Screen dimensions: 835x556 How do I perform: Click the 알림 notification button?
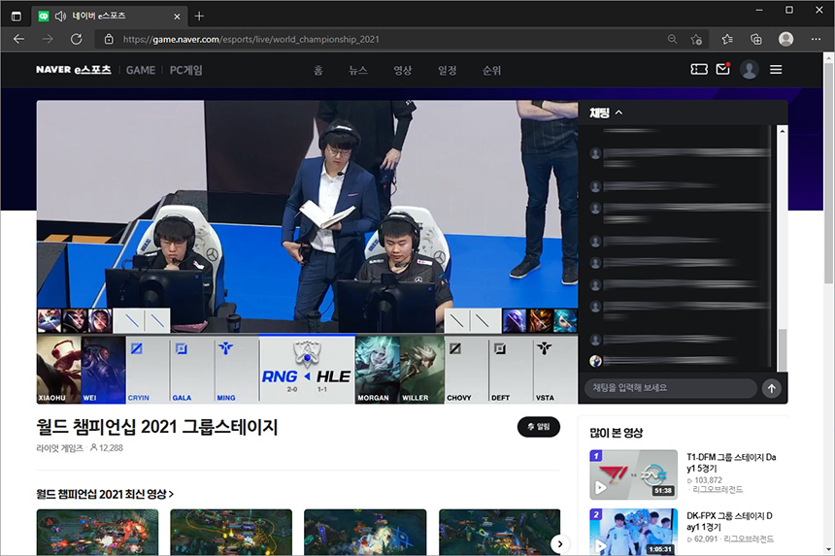539,427
